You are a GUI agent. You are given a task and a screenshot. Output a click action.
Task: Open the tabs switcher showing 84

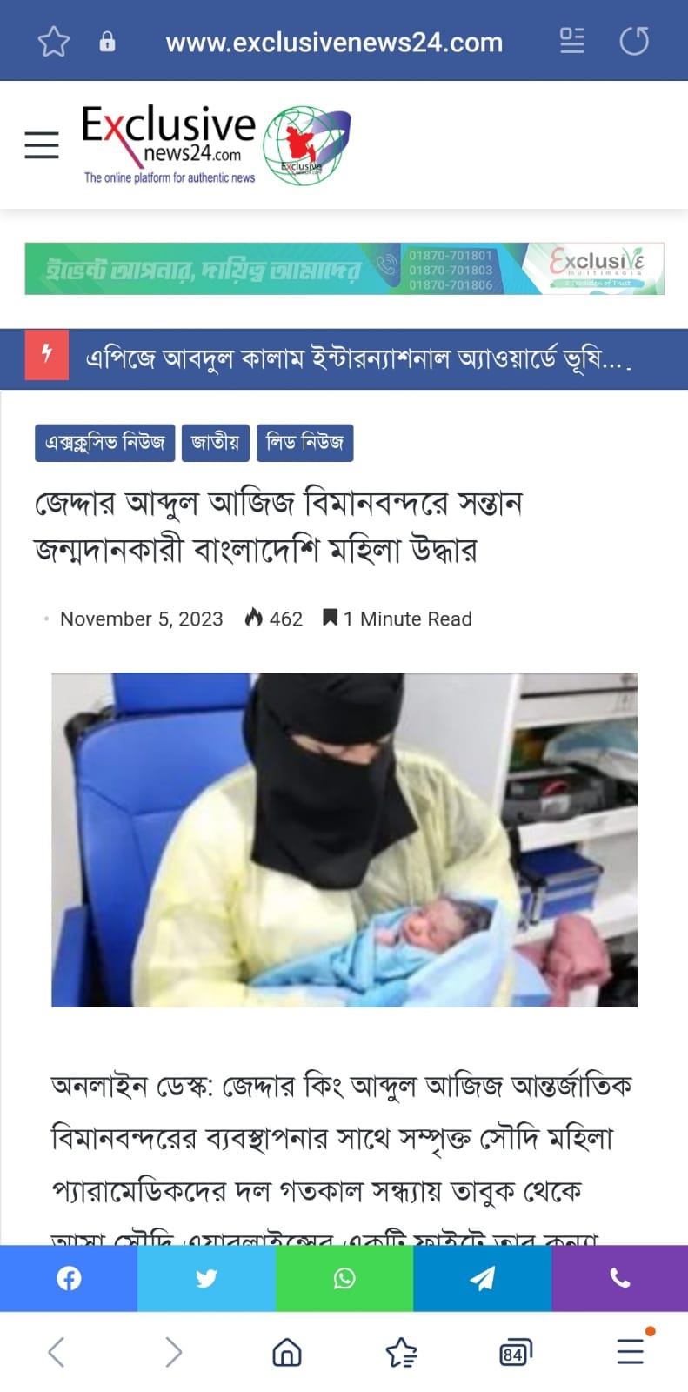515,1353
